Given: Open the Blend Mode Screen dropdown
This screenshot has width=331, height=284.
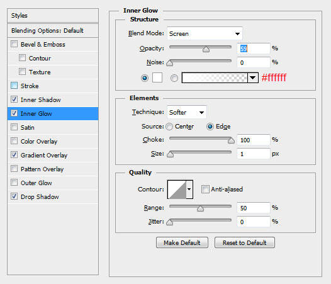Looking at the screenshot, I should click(205, 33).
